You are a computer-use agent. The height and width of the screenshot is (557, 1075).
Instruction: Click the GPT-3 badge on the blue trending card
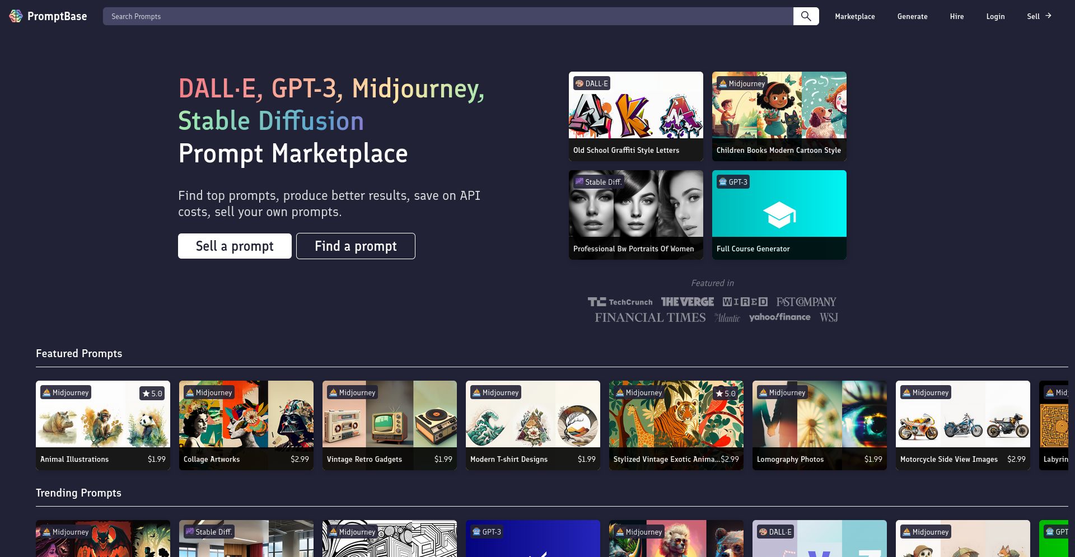[487, 532]
